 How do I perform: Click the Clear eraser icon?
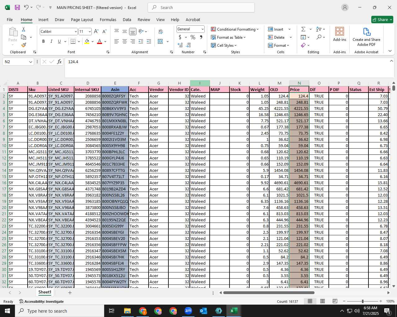pos(303,45)
